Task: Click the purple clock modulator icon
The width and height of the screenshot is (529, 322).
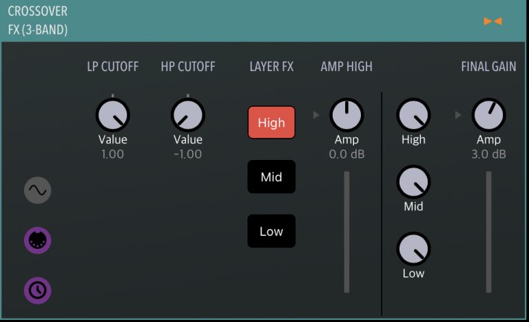Action: [37, 290]
